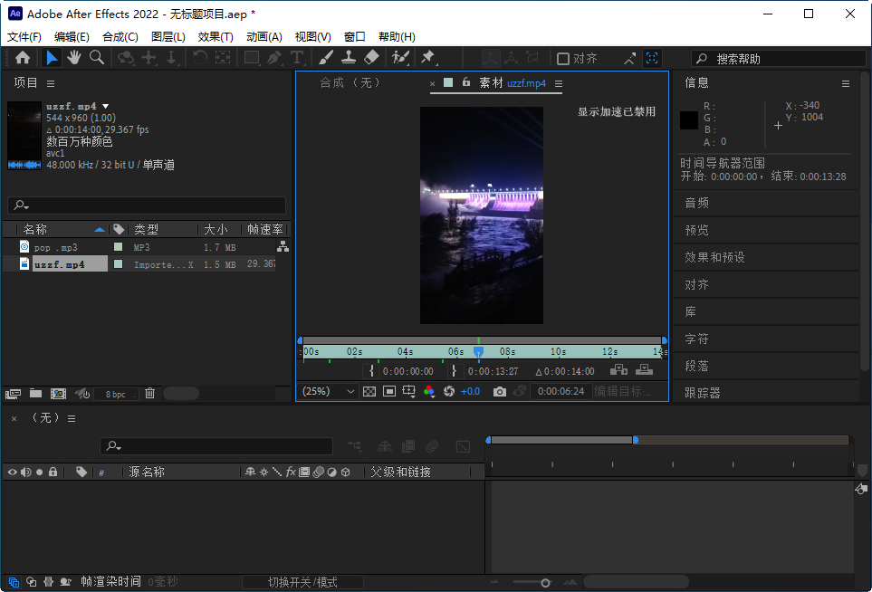872x592 pixels.
Task: Select the Clone Stamp tool
Action: click(x=349, y=58)
